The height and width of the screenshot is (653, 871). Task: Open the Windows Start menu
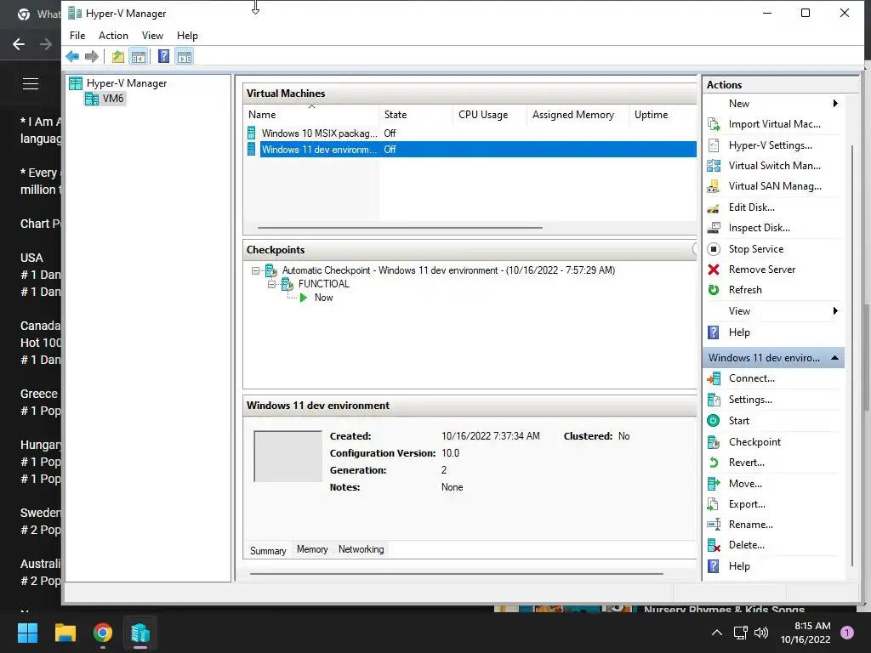click(27, 633)
